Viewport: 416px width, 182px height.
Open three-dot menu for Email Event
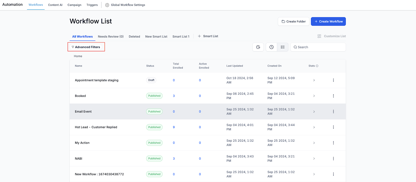[333, 112]
